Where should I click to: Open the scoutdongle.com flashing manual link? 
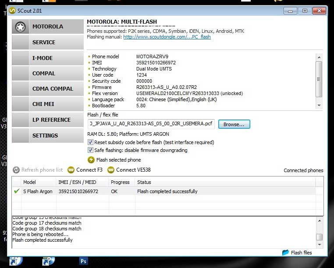click(x=167, y=37)
